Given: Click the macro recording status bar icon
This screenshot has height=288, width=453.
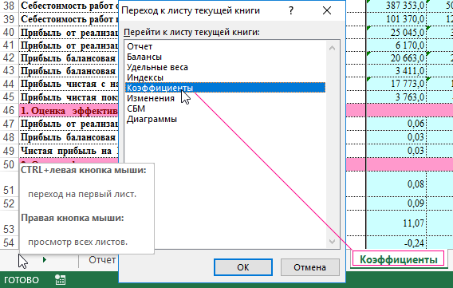Looking at the screenshot, I should (60, 280).
